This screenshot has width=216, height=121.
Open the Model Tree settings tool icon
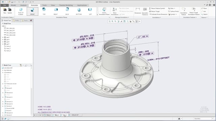[x=21, y=65]
